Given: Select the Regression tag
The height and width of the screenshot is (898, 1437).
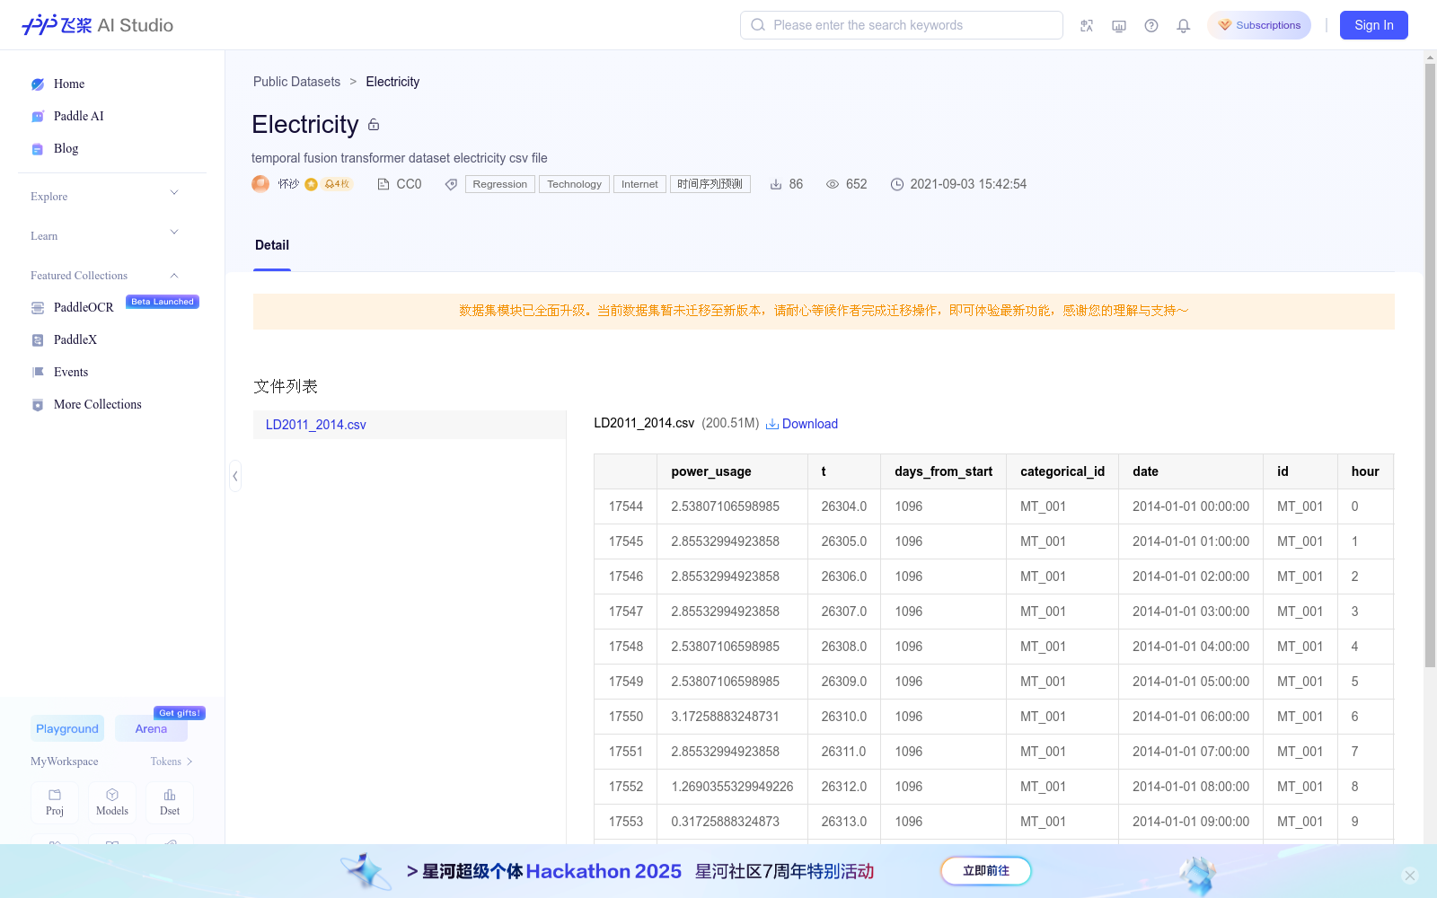Looking at the screenshot, I should click(500, 184).
